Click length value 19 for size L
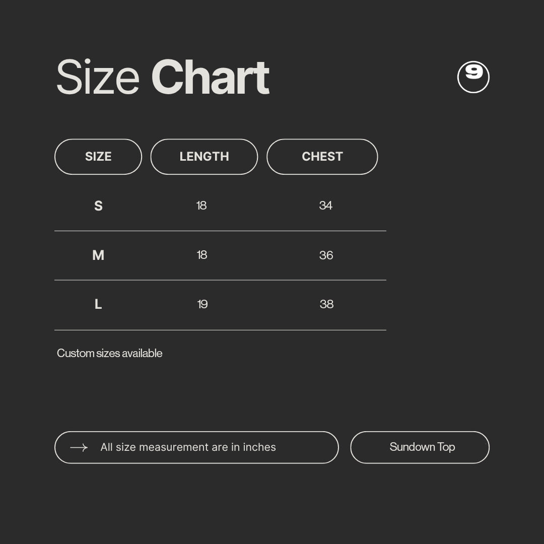The image size is (544, 544). pyautogui.click(x=202, y=304)
